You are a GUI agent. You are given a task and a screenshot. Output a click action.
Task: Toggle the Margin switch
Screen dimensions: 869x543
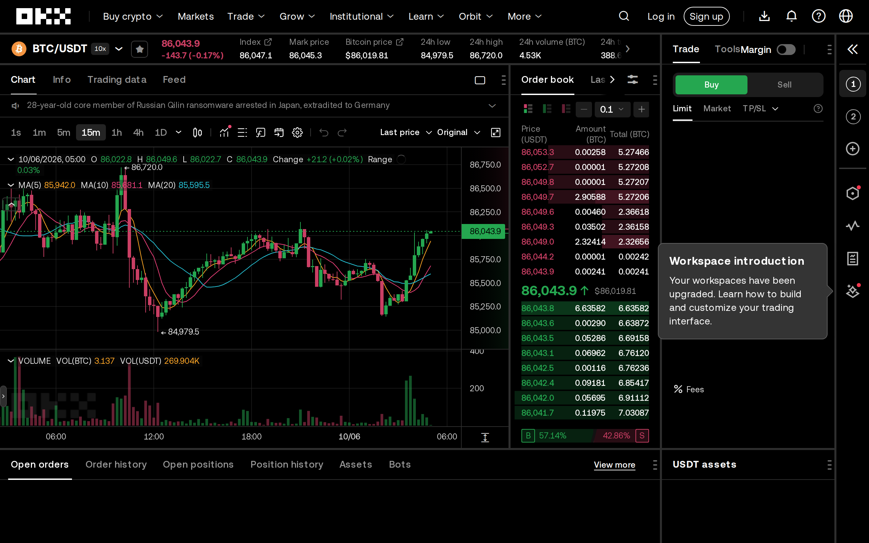pyautogui.click(x=786, y=50)
